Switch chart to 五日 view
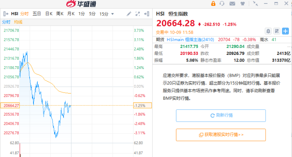This screenshot has width=292, height=157. [37, 14]
